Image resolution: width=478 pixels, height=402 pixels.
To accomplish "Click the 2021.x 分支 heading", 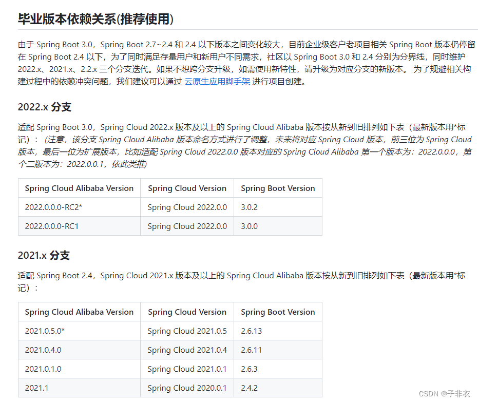I will (x=44, y=255).
